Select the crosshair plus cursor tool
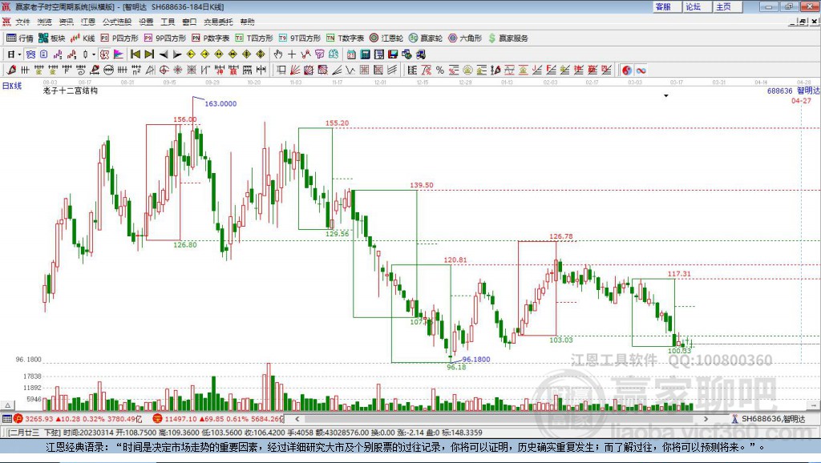 pyautogui.click(x=292, y=54)
